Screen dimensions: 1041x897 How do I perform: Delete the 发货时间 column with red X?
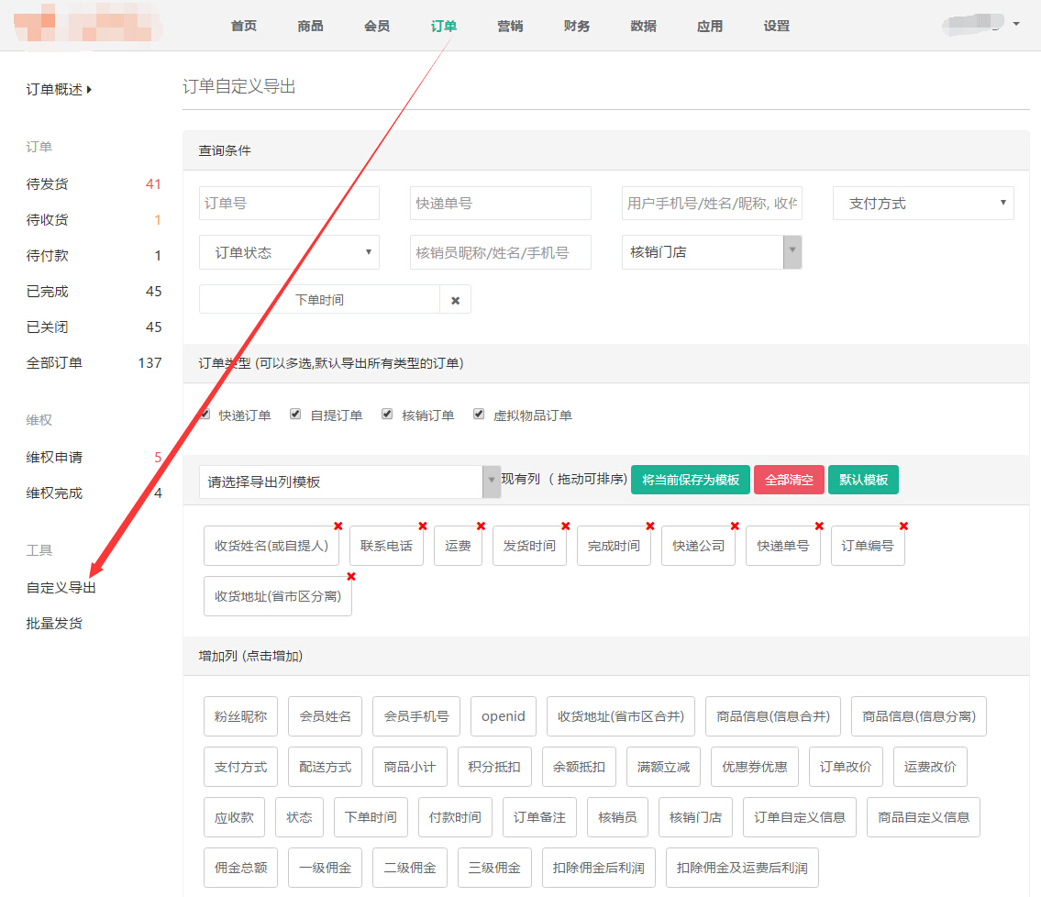565,526
